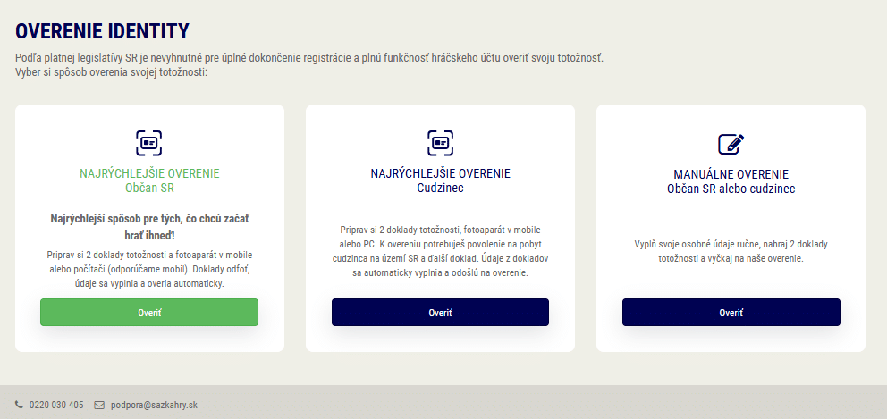Click the 'Vyplň svoje osobné údaje ručne' text
Image resolution: width=887 pixels, height=419 pixels.
pos(731,250)
